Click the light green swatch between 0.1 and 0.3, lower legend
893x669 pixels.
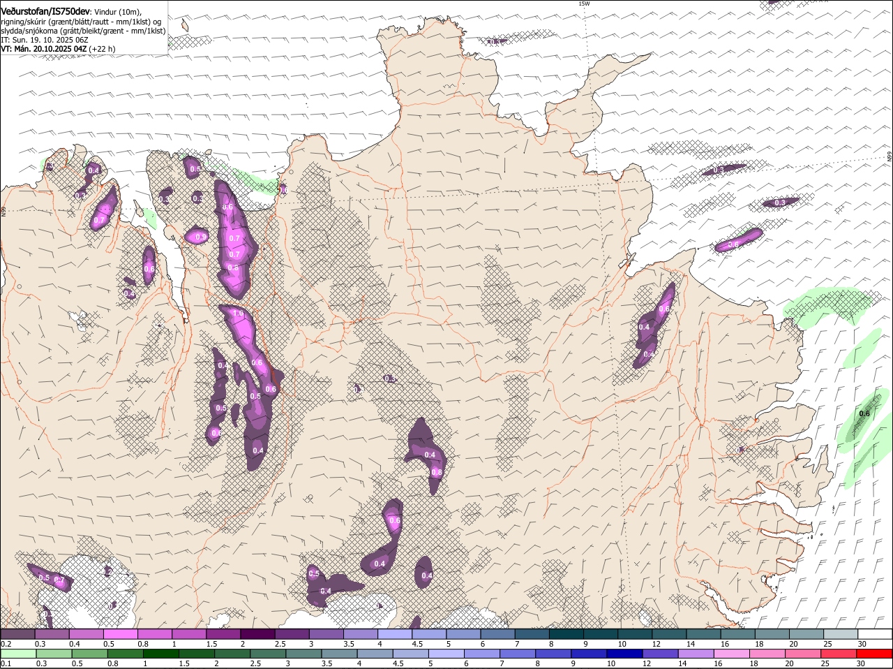click(19, 654)
